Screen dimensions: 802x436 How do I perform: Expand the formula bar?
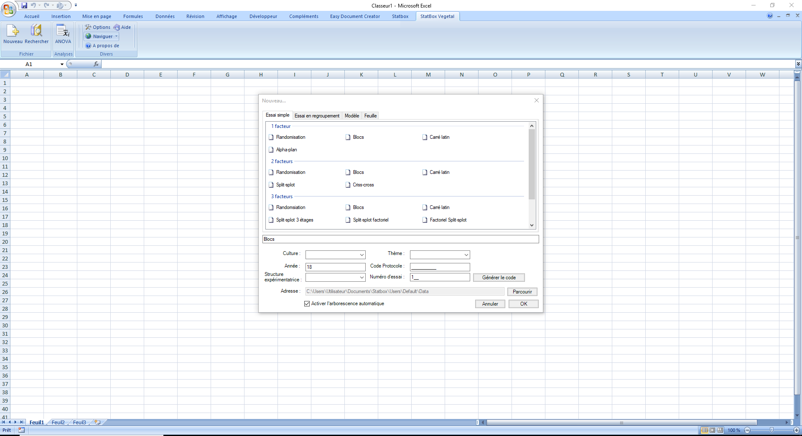798,64
